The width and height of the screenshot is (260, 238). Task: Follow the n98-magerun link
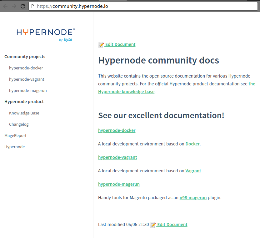coord(193,198)
